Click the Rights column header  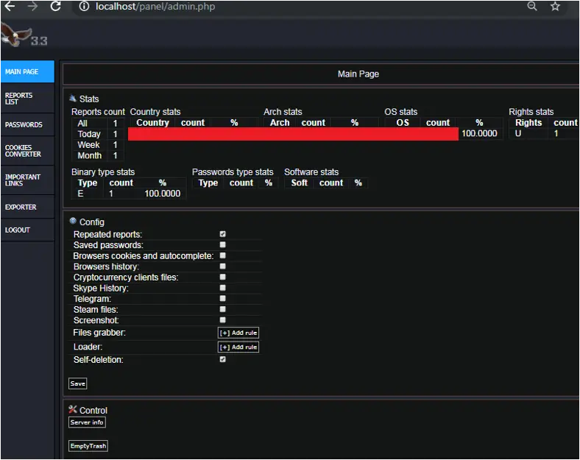click(x=528, y=123)
